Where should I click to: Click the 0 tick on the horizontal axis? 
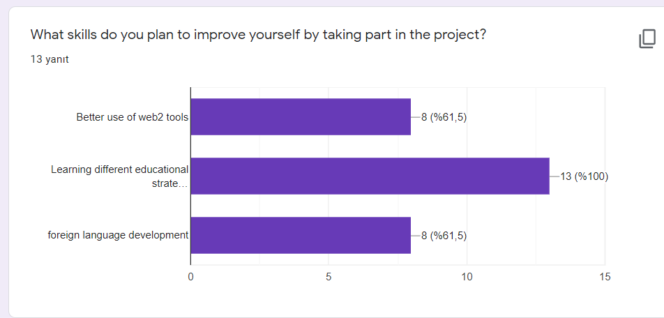pos(190,277)
